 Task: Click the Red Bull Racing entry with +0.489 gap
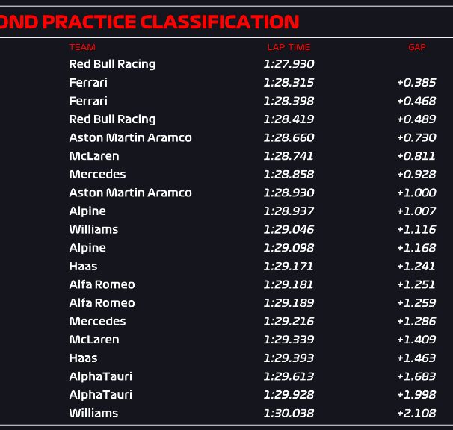[112, 119]
